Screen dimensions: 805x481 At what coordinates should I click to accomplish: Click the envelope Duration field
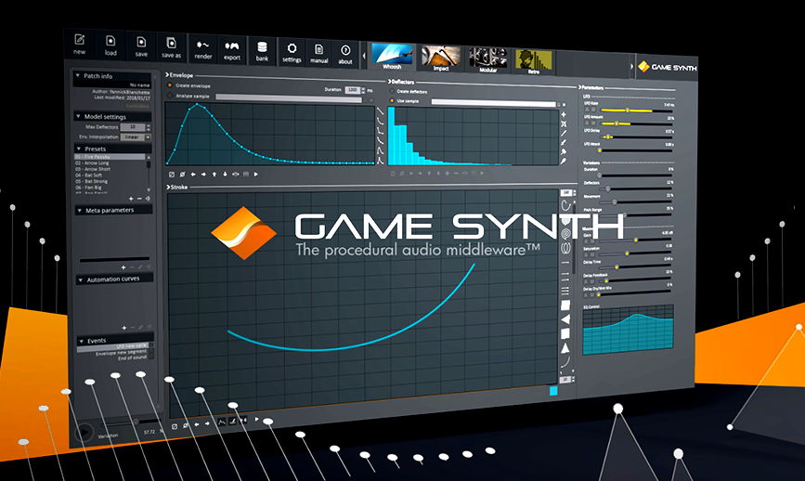pyautogui.click(x=353, y=90)
